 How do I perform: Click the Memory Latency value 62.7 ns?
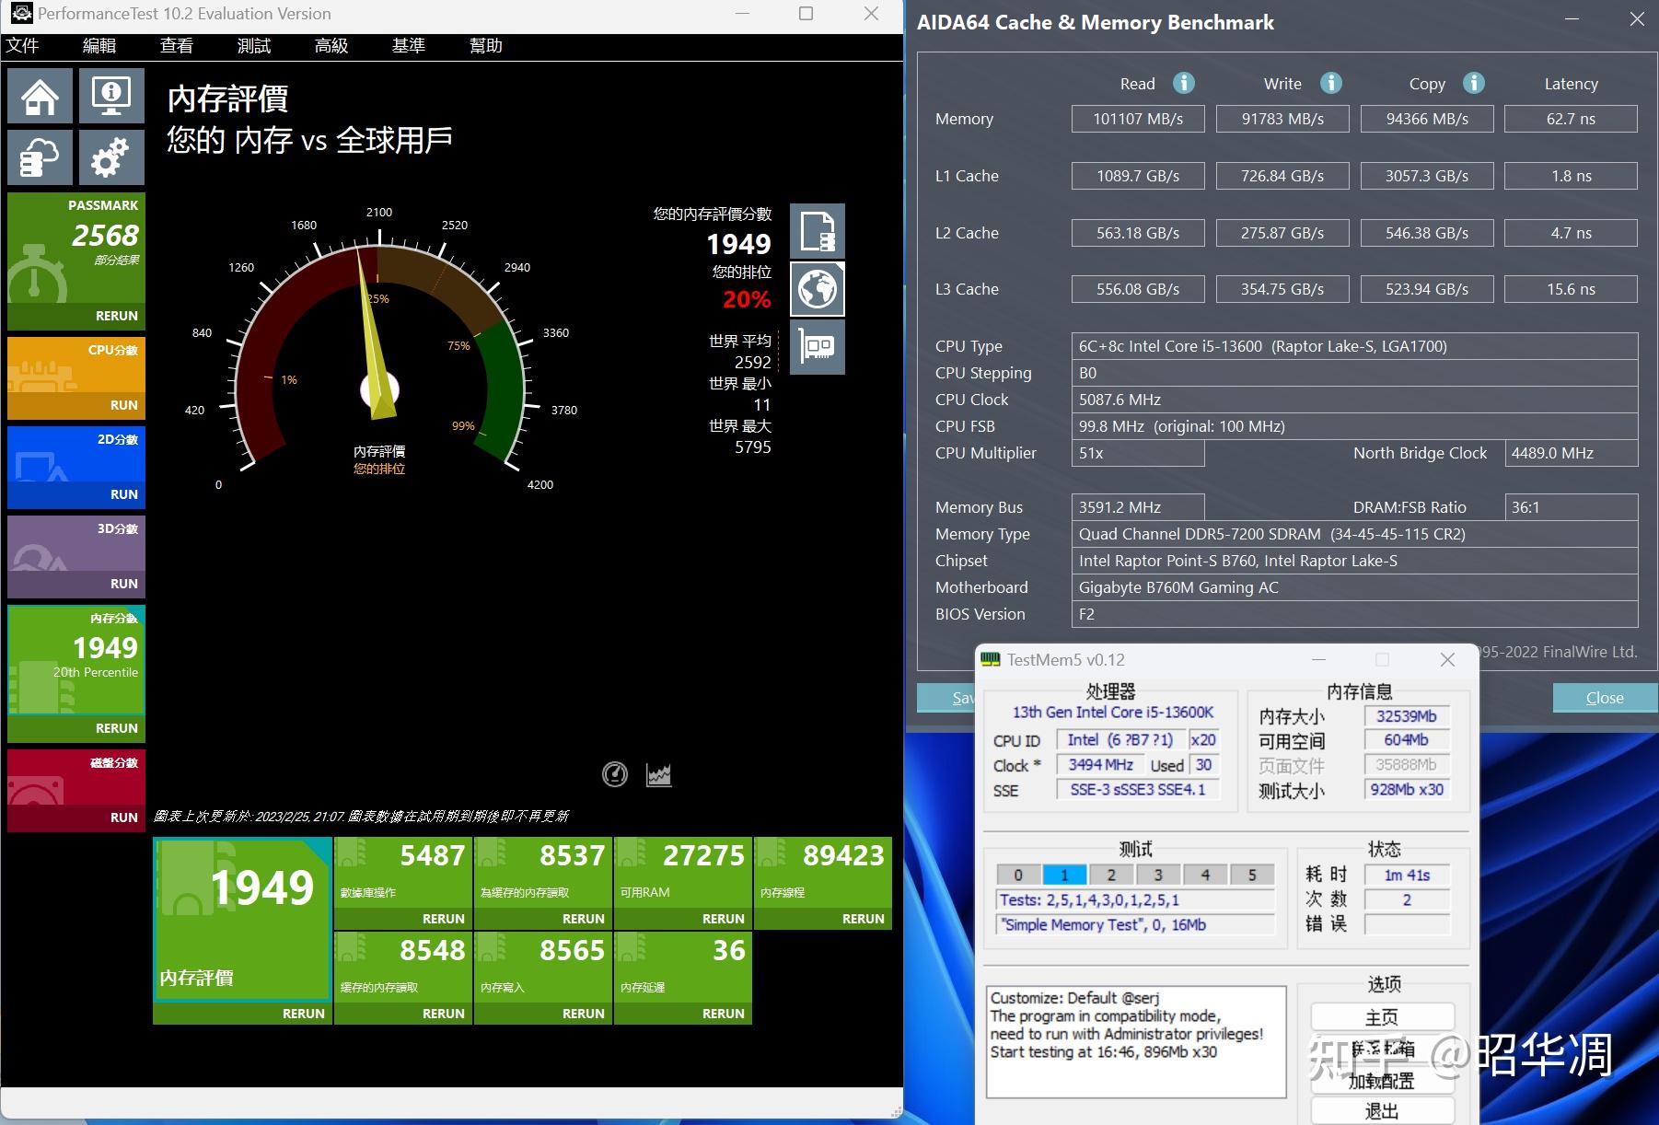(x=1571, y=119)
